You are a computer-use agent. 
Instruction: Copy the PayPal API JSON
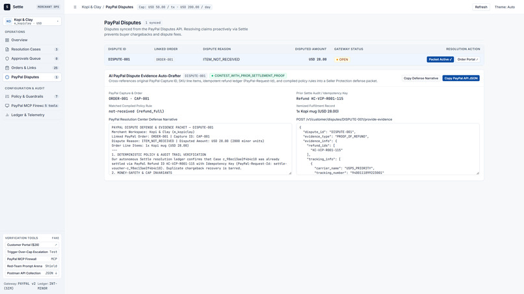(461, 78)
